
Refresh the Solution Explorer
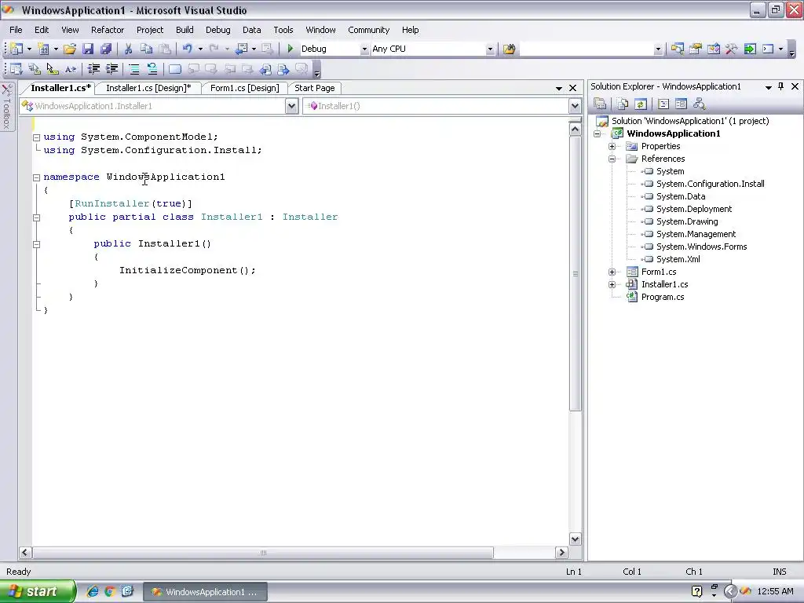coord(641,104)
